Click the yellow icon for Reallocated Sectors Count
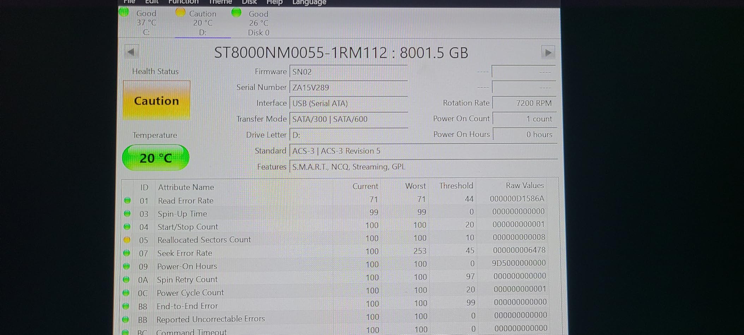 tap(127, 240)
